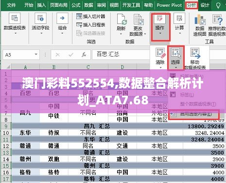Click the 东华 汇总 subtotal row label
Viewport: 226px width, 183px height.
click(97, 139)
